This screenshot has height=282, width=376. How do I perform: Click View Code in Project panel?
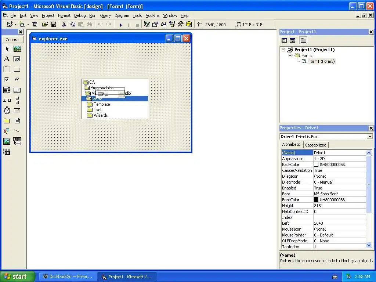click(284, 40)
